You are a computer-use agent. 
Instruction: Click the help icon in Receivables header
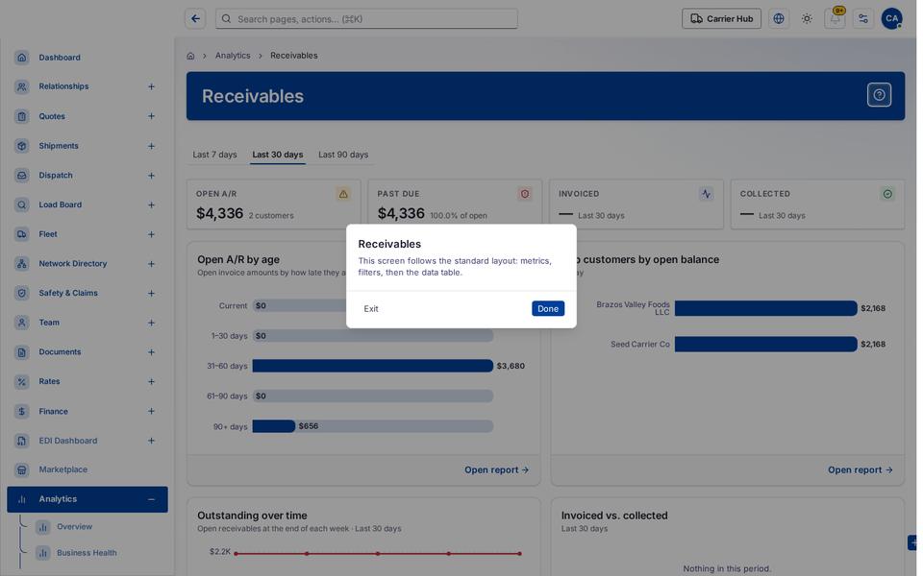point(879,95)
